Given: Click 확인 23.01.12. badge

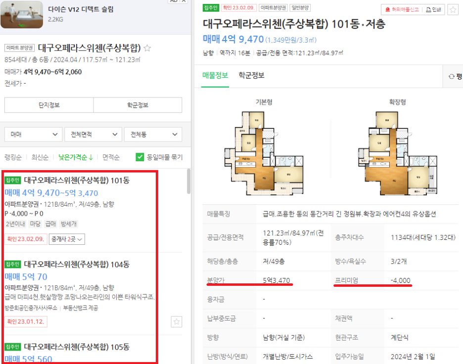Looking at the screenshot, I should (26, 321).
